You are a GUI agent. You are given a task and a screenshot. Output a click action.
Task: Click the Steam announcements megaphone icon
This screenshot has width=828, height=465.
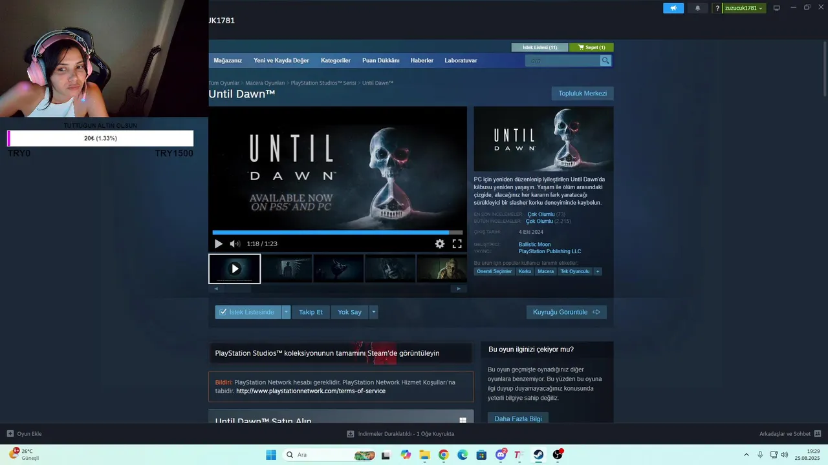point(673,8)
